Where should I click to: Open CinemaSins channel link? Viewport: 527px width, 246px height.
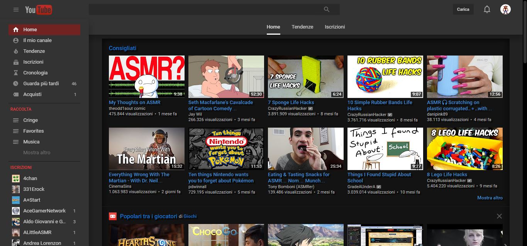pyautogui.click(x=120, y=187)
